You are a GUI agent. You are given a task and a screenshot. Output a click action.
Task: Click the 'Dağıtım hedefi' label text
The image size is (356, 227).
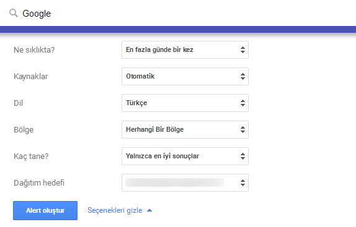(39, 183)
